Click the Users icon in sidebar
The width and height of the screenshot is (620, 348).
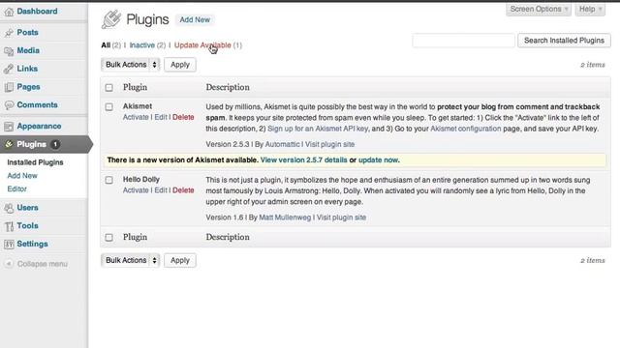(x=9, y=208)
